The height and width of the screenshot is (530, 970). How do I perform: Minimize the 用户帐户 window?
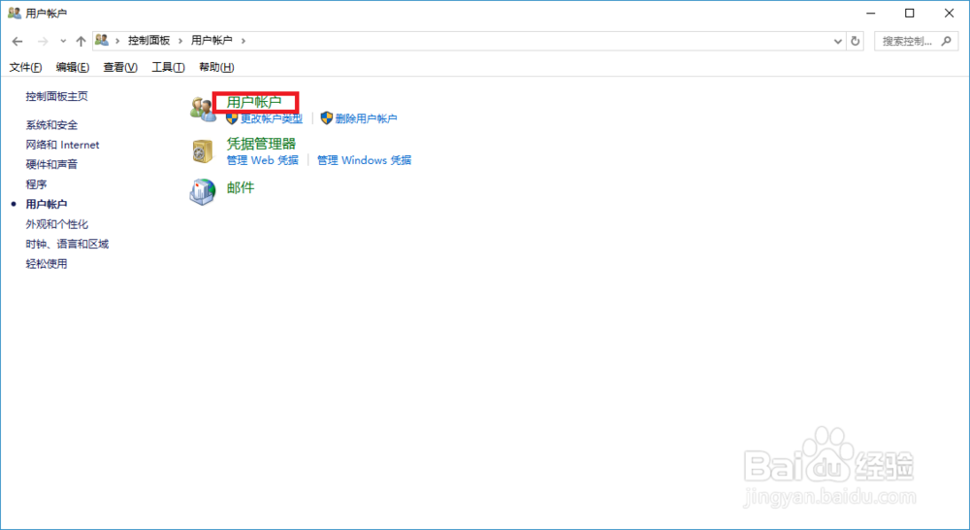tap(871, 13)
